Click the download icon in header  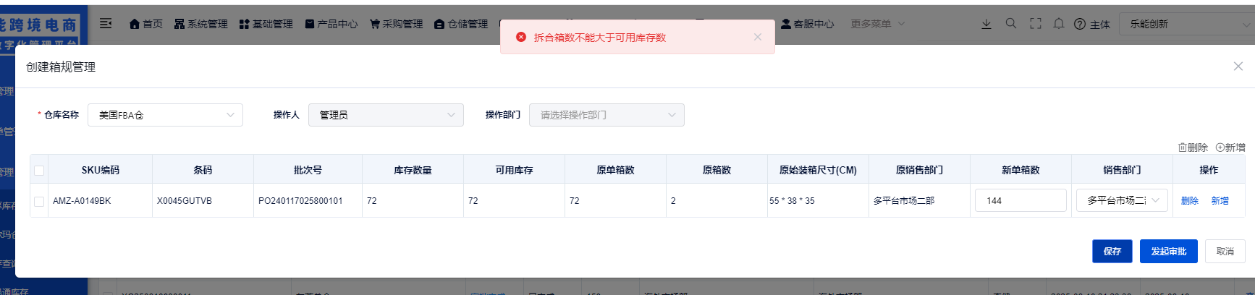(986, 24)
